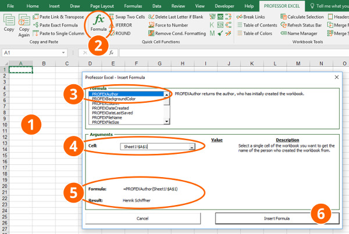Click Paste to Single Column
Screen dimensions: 349x234
pyautogui.click(x=58, y=34)
